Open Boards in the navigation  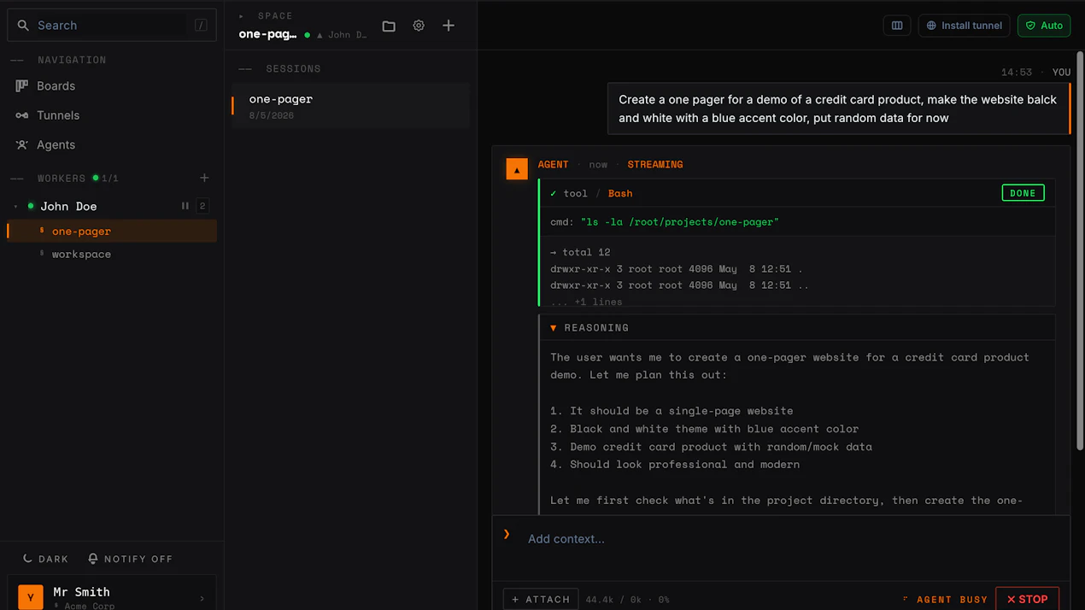pos(56,86)
